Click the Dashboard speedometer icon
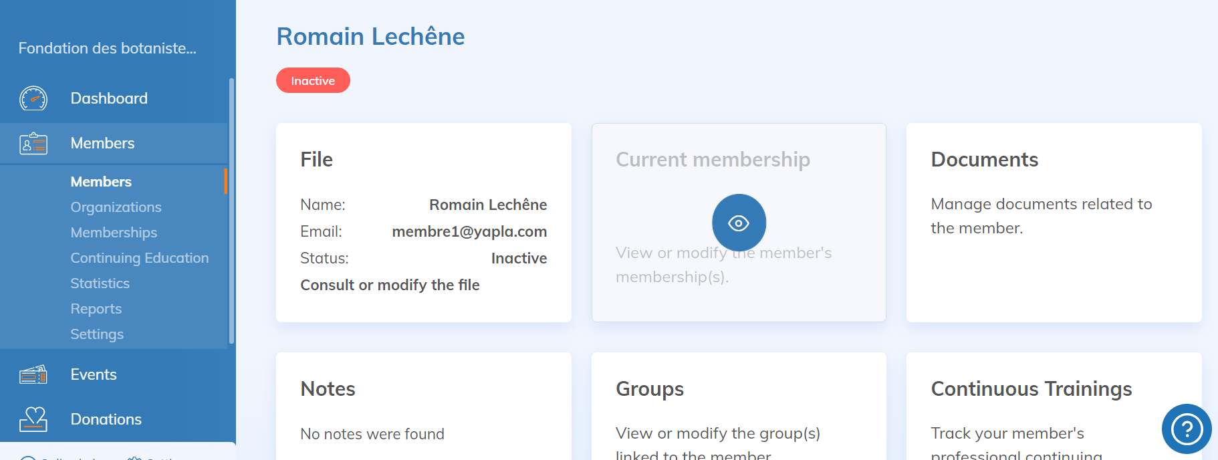This screenshot has height=460, width=1218. [x=33, y=98]
